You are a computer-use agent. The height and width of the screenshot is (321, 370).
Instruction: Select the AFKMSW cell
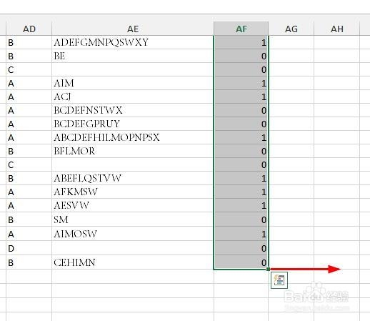tap(133, 192)
